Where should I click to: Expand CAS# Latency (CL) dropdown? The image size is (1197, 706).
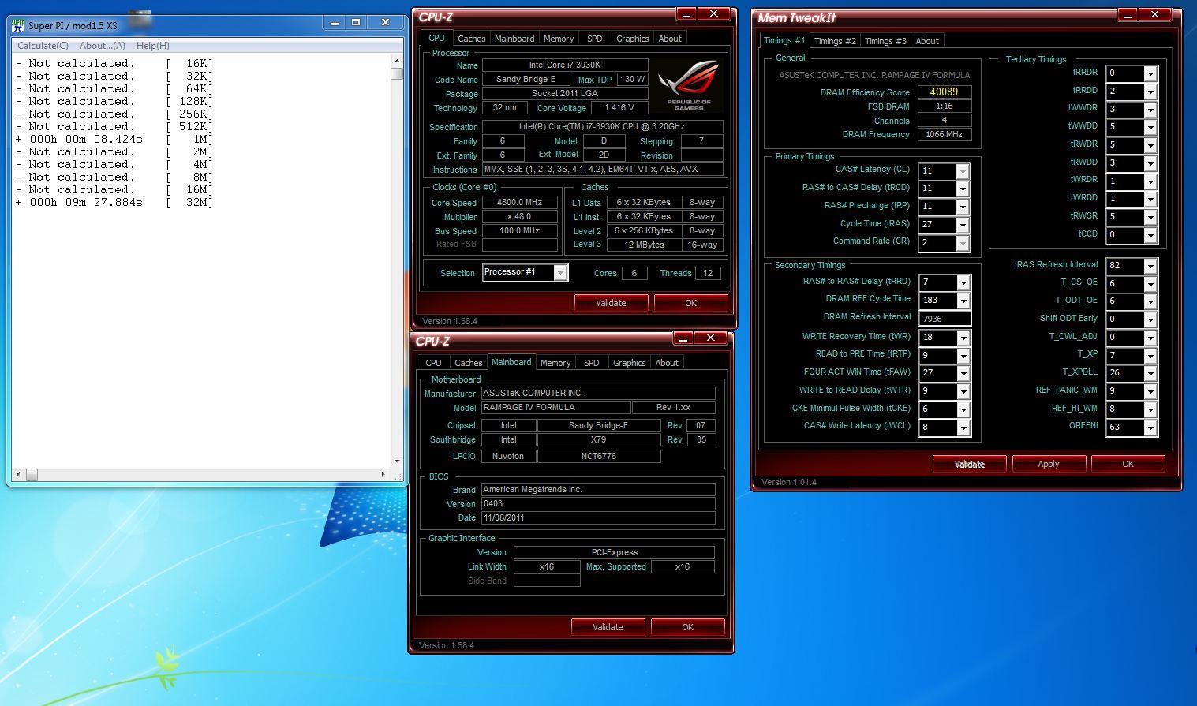point(963,171)
